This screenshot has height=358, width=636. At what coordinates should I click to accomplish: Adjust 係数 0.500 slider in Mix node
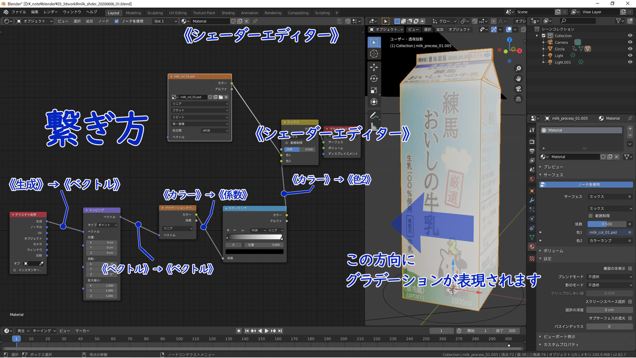coord(300,149)
